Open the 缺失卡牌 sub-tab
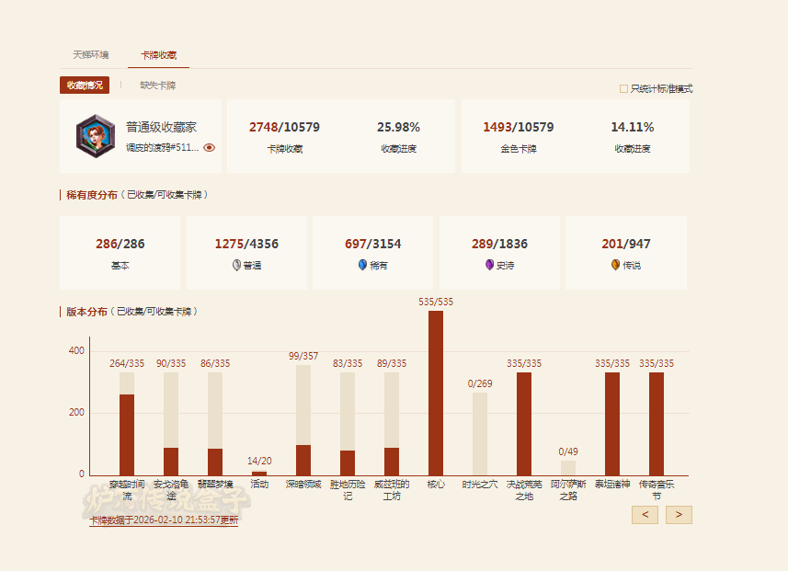 (157, 86)
